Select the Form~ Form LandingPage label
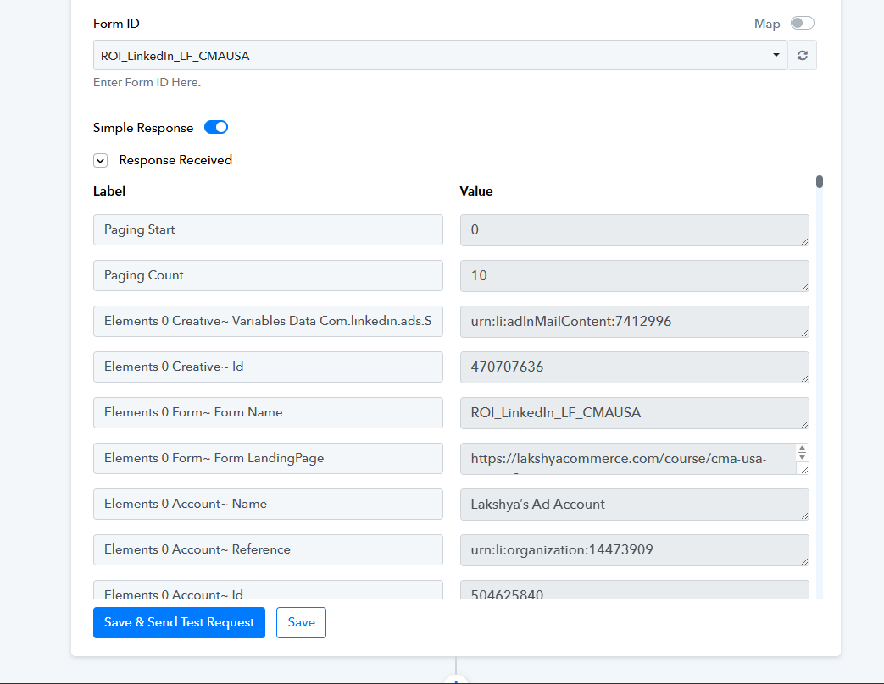Screen dimensions: 884x684 268,458
